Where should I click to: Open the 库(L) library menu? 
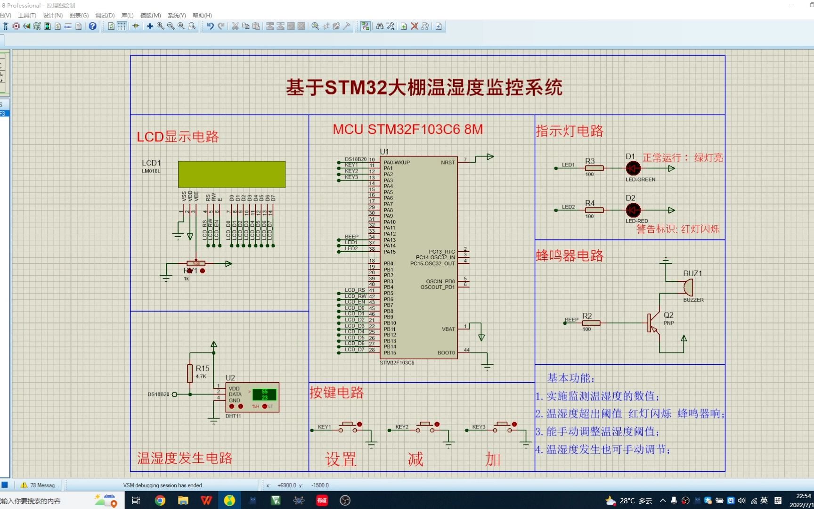127,15
